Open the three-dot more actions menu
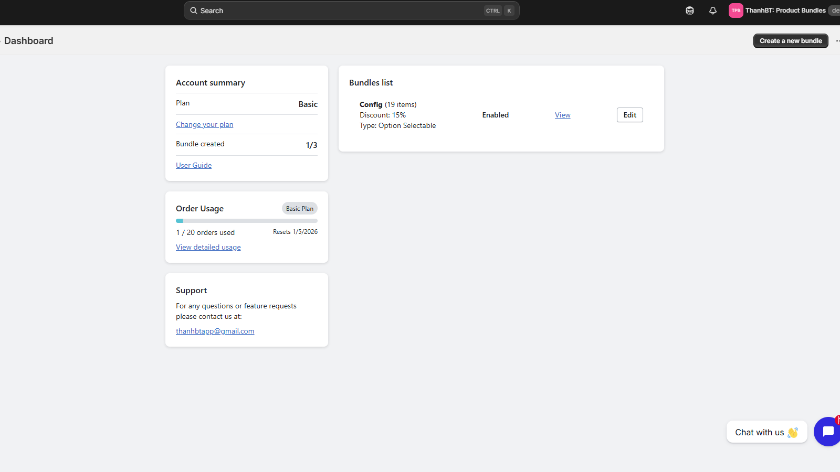Viewport: 840px width, 472px height. (x=837, y=41)
